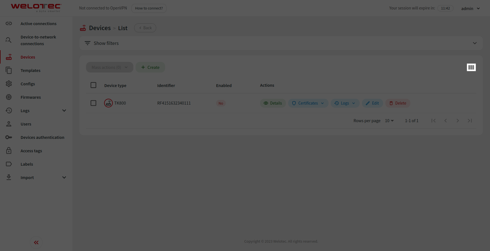The height and width of the screenshot is (251, 490).
Task: Click the TK800 router device icon
Action: 108,103
